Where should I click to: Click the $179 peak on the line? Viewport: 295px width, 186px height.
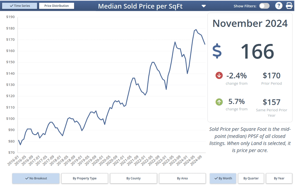pyautogui.click(x=196, y=30)
